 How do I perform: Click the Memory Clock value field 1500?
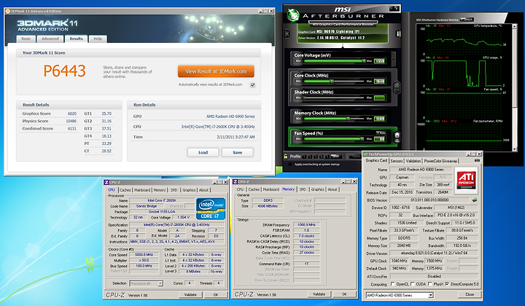point(379,119)
